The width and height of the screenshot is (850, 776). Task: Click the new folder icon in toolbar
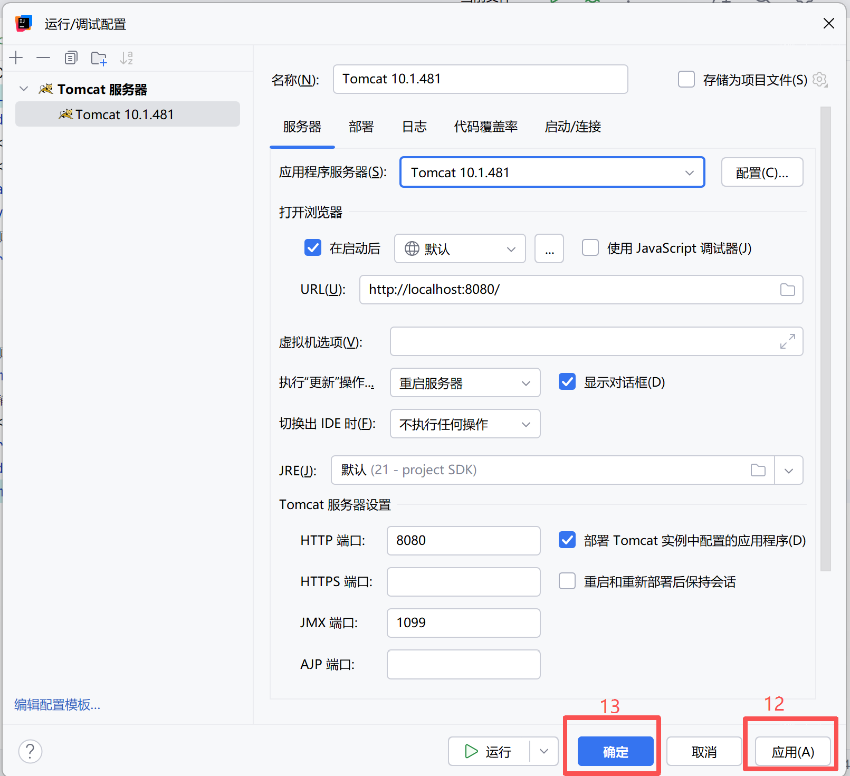pos(99,58)
